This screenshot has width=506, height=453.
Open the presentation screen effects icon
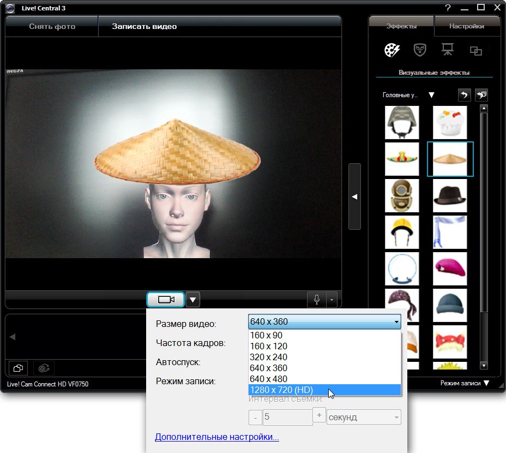[x=447, y=50]
